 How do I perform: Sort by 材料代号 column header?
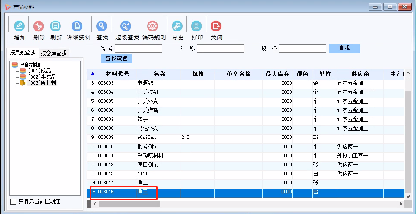117,74
